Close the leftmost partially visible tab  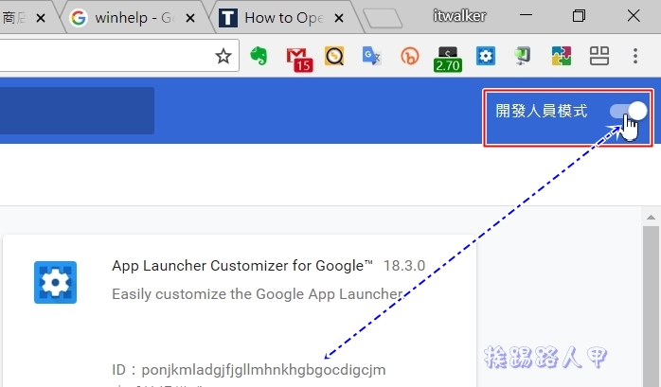tap(41, 18)
